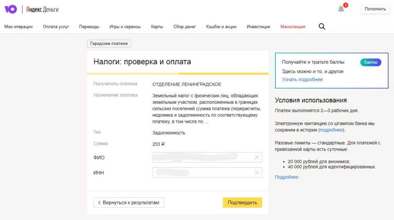The width and height of the screenshot is (394, 220).
Task: Open the Карты menu item
Action: pyautogui.click(x=157, y=27)
